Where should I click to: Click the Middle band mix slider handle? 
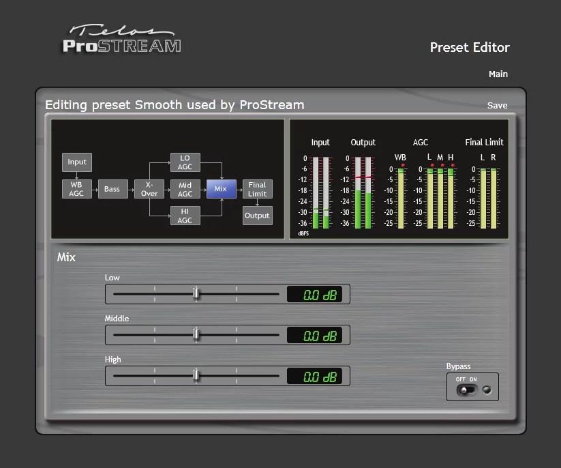(196, 335)
